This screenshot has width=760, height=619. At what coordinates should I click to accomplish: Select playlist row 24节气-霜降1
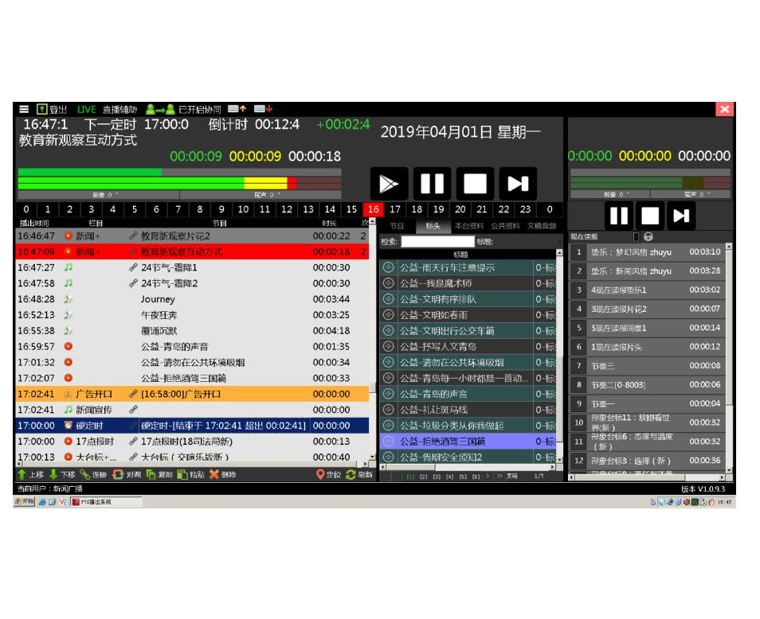pos(193,267)
